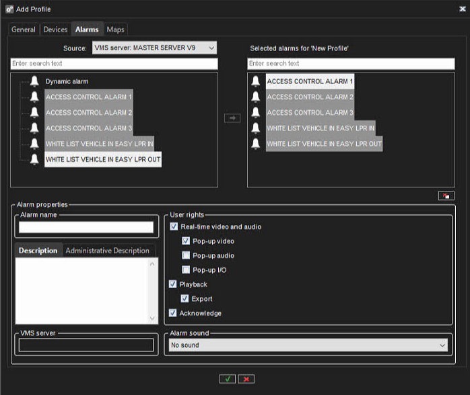This screenshot has width=470, height=395.
Task: Click bell icon for WHITE LIST VEHICLE IN EASY LPR OUT in selected alarms
Action: (256, 144)
